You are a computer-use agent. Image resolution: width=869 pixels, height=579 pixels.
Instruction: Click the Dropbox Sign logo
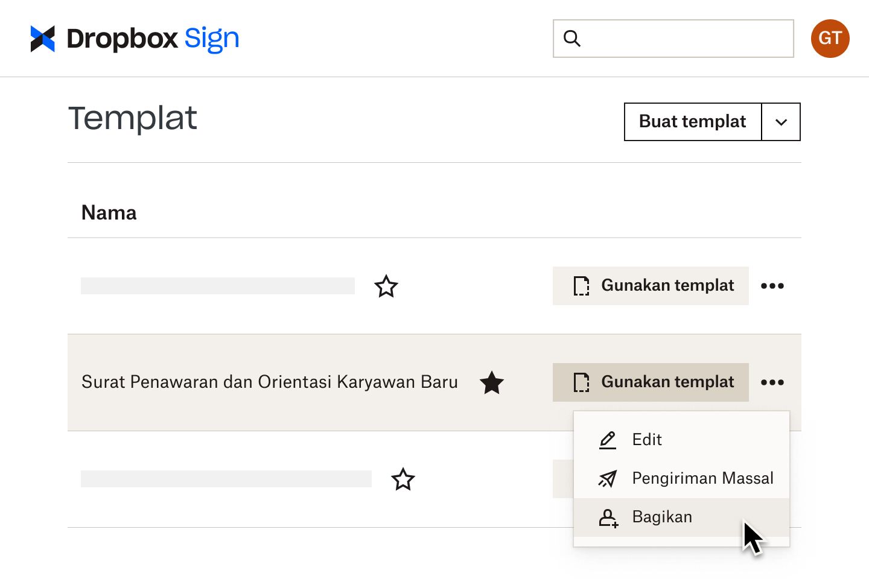pos(134,38)
